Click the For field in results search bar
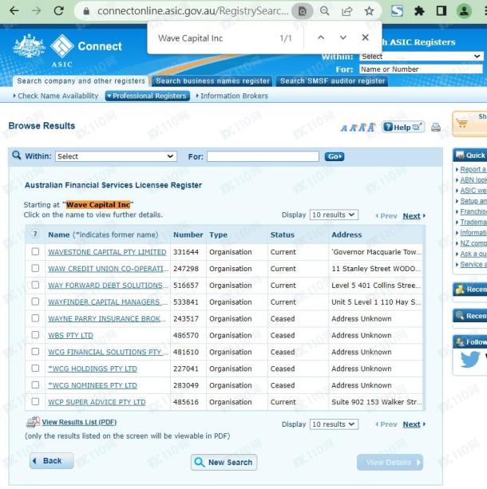Screen dimensions: 487x489 pyautogui.click(x=263, y=156)
